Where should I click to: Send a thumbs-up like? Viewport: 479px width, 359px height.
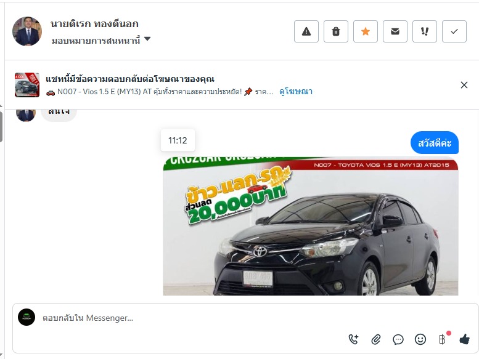tap(464, 339)
